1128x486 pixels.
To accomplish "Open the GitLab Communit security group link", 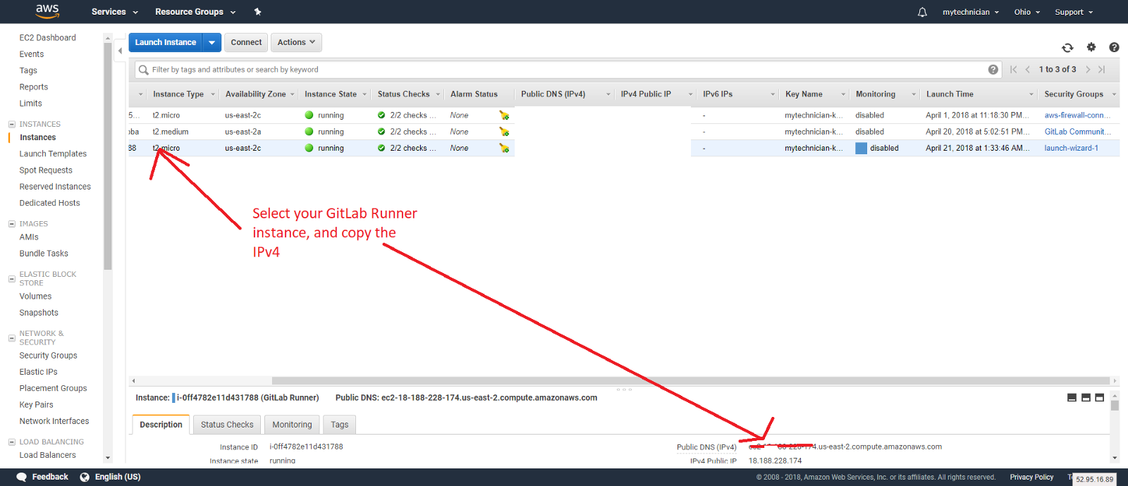I will pos(1077,132).
